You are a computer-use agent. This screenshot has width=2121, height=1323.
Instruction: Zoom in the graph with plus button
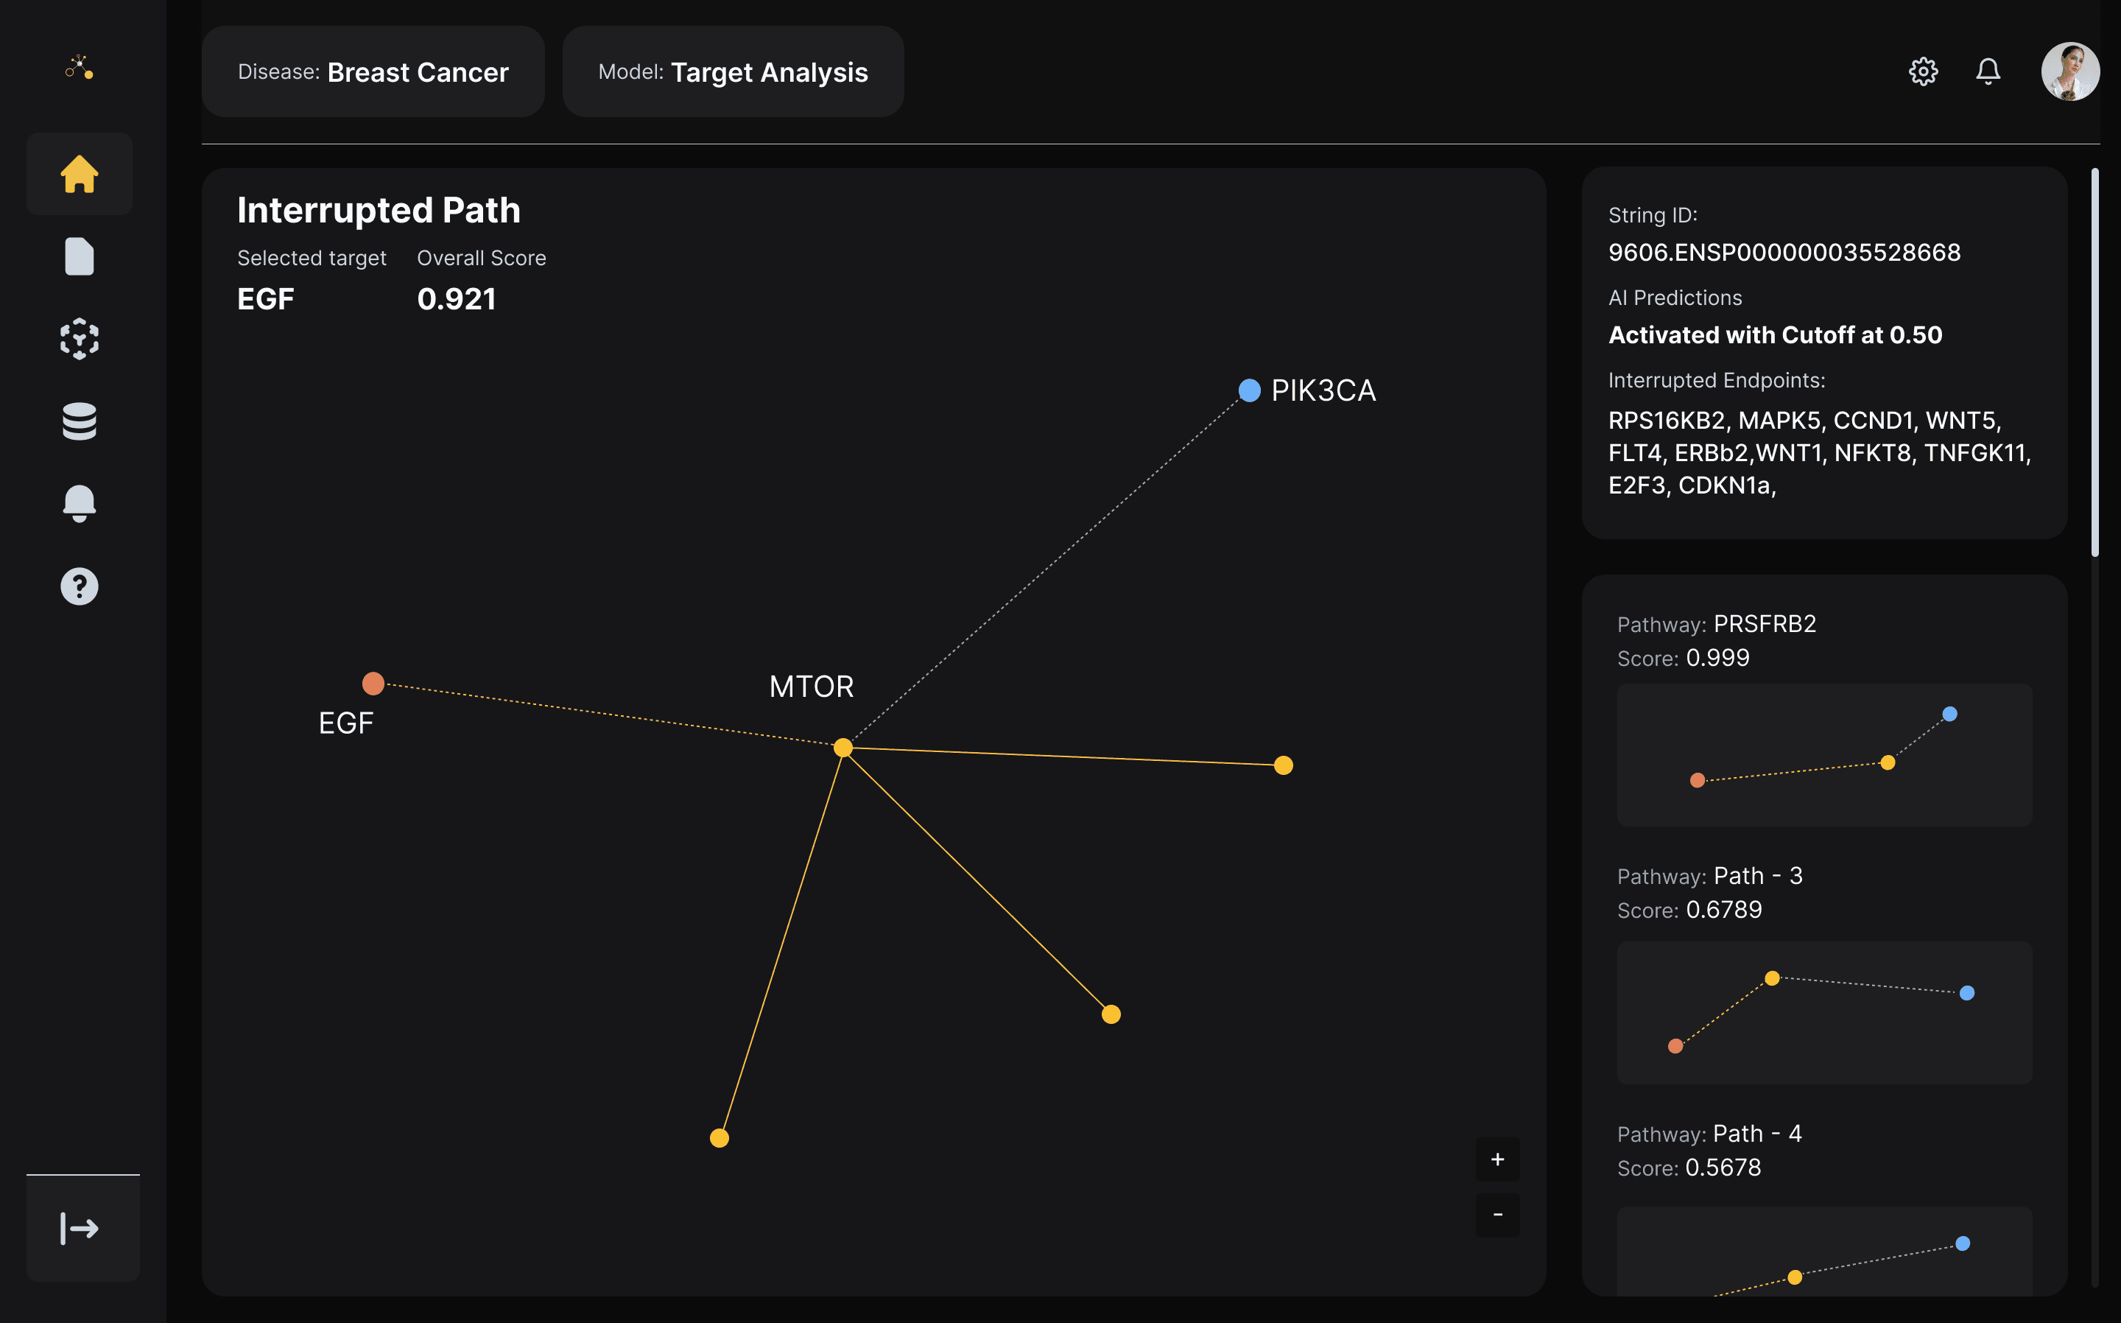coord(1496,1159)
